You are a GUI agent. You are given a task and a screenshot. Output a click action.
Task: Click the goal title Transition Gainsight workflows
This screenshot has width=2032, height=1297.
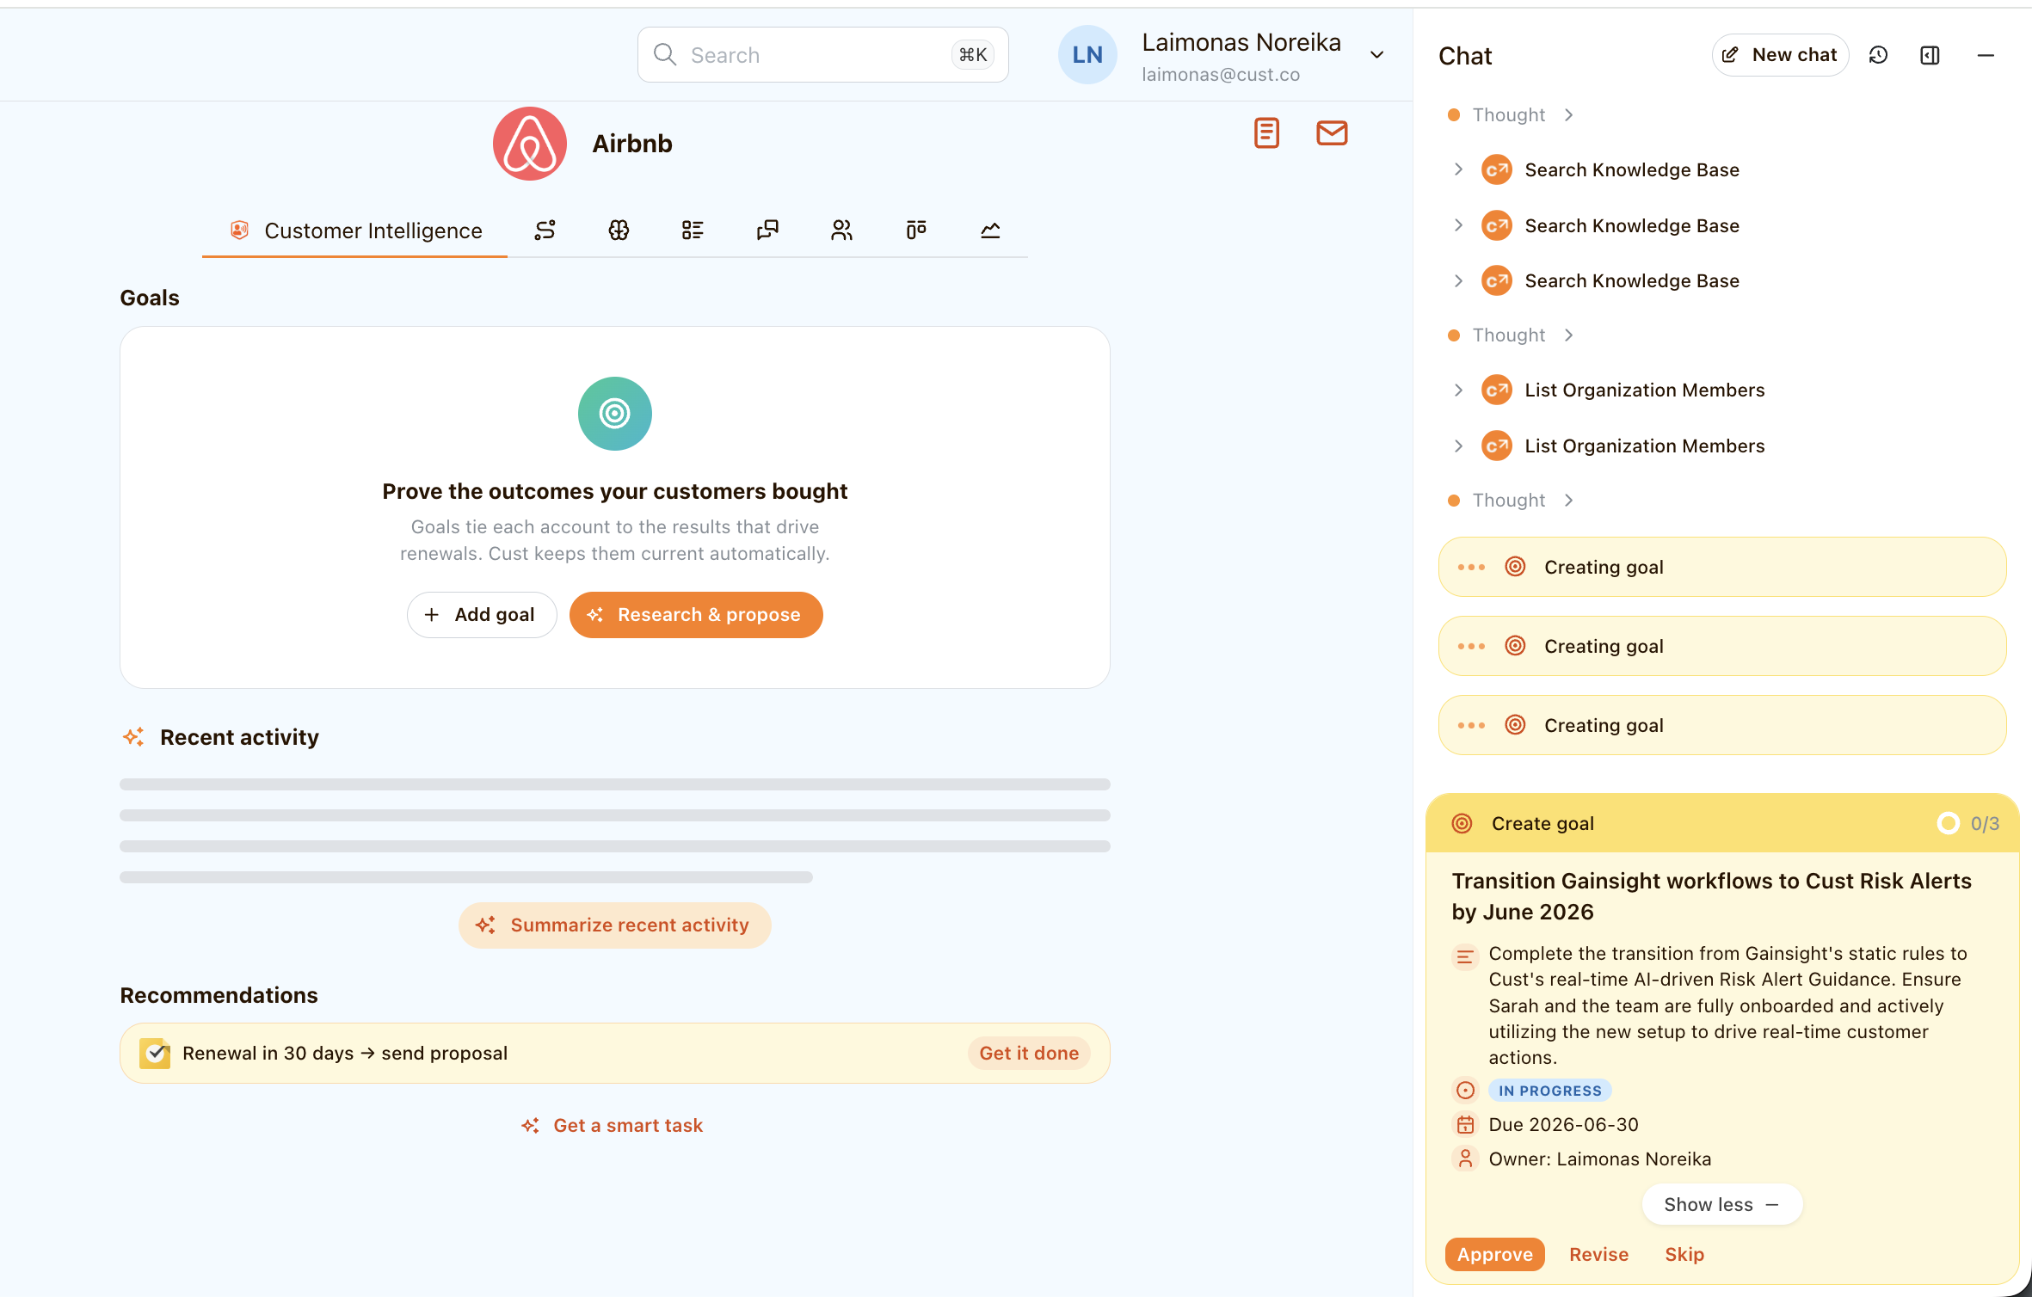(1711, 896)
